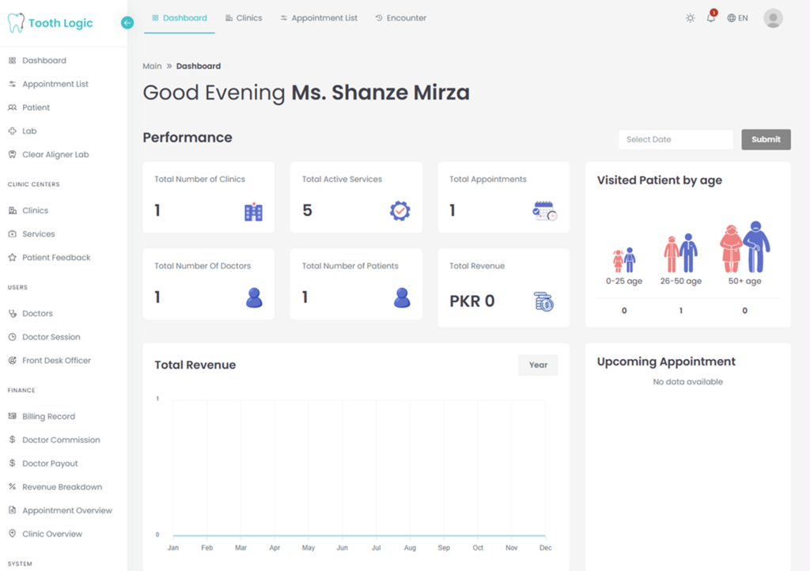Image resolution: width=810 pixels, height=571 pixels.
Task: Click the 50+ age elderly icon
Action: tap(745, 247)
